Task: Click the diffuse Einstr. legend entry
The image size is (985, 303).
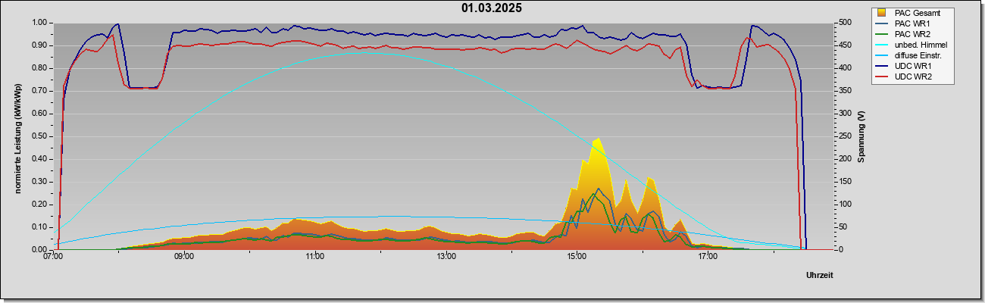Action: point(918,56)
